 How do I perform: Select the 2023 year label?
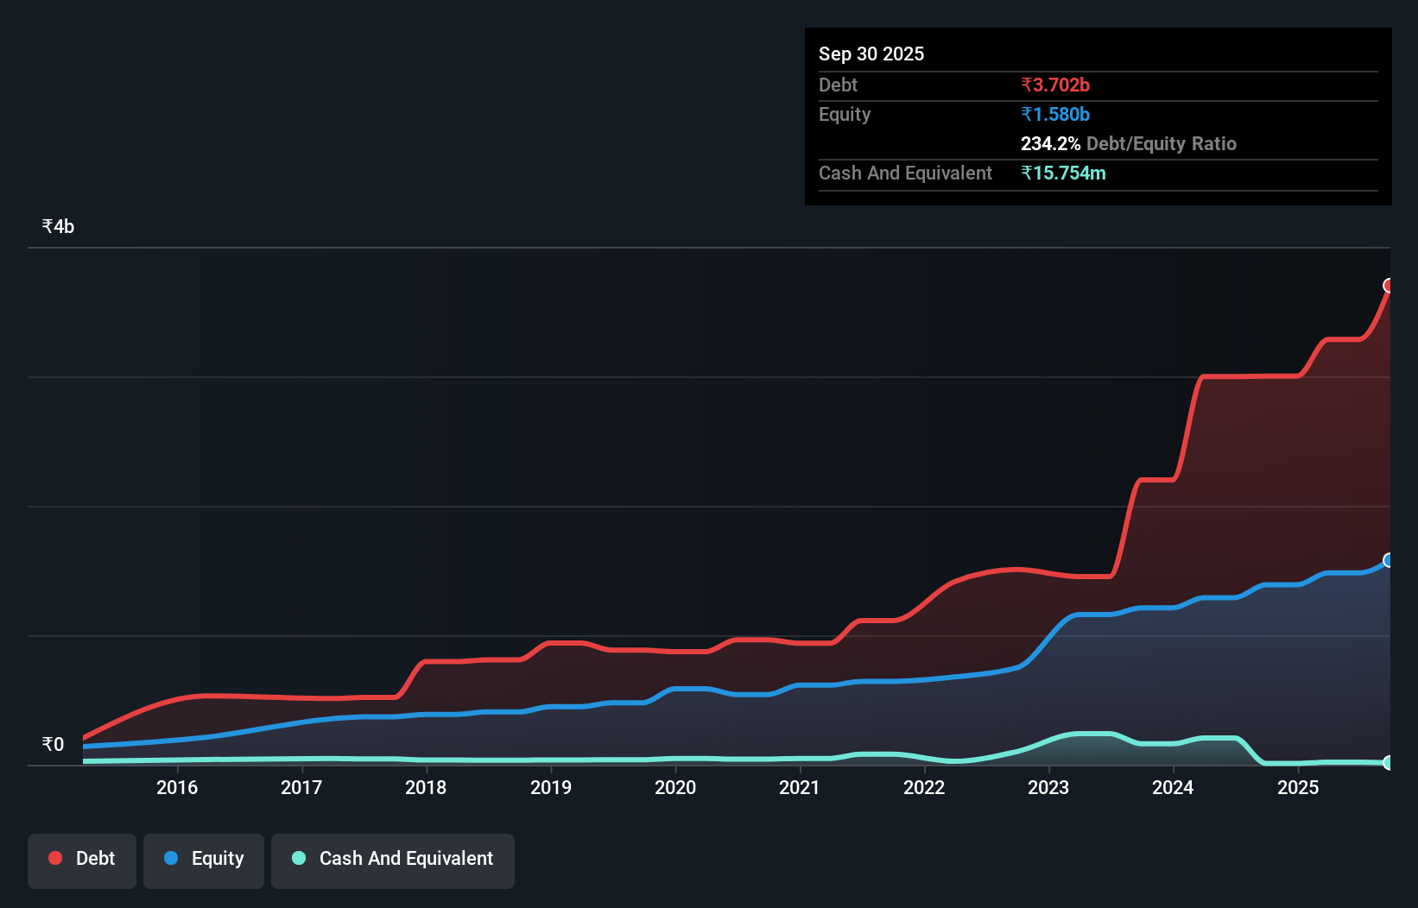point(1048,787)
